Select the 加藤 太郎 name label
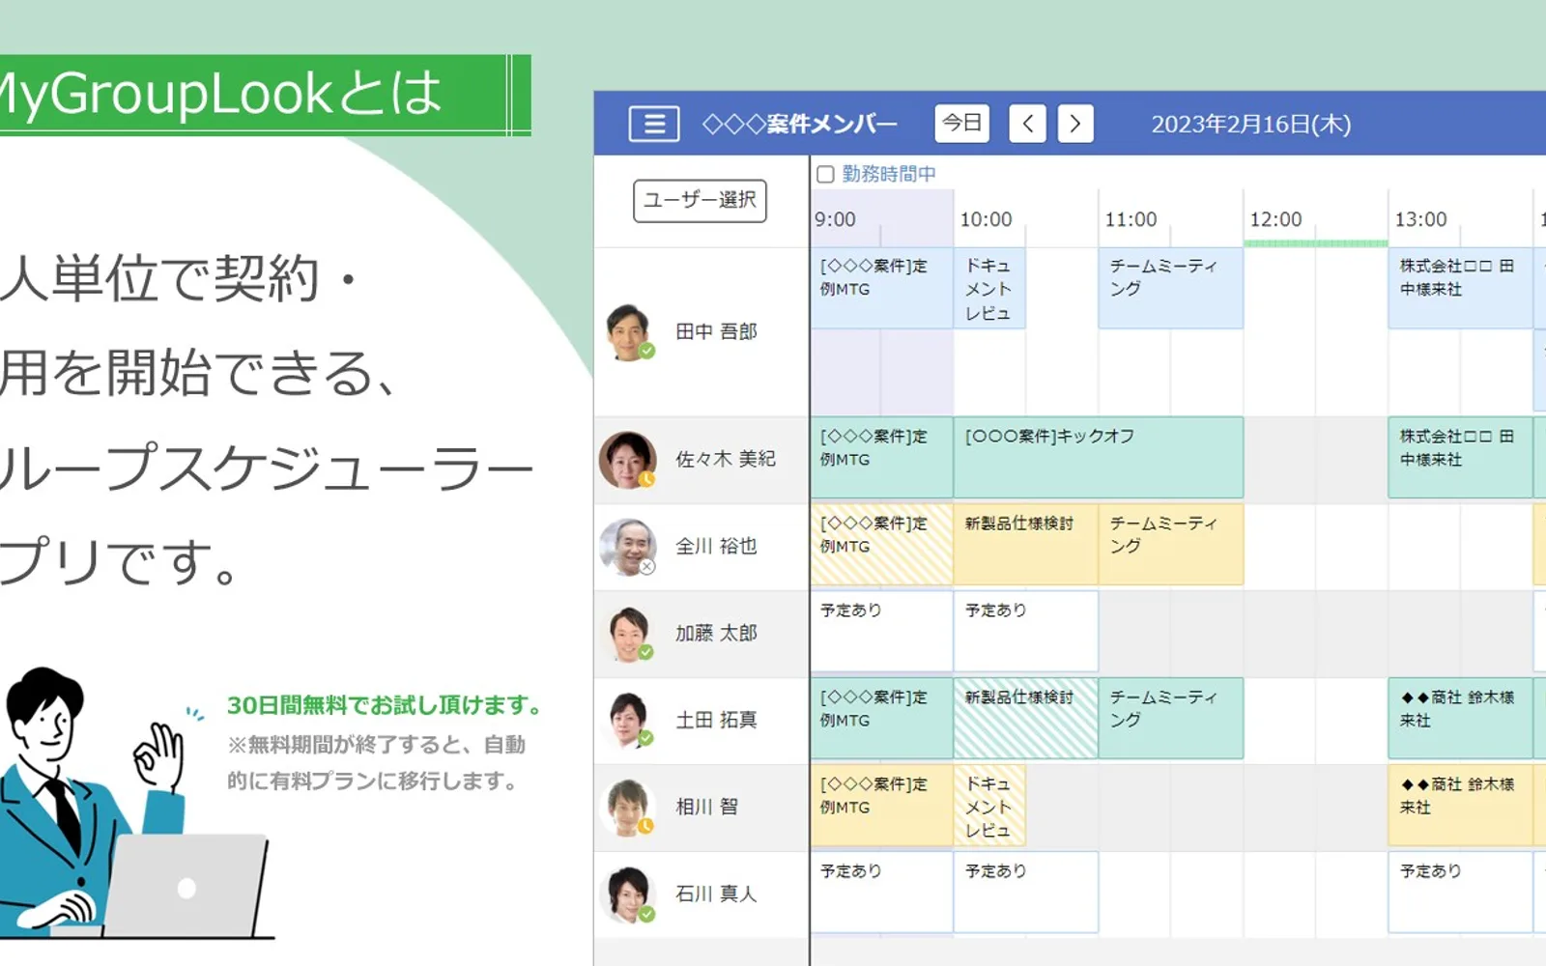The image size is (1546, 966). point(716,633)
